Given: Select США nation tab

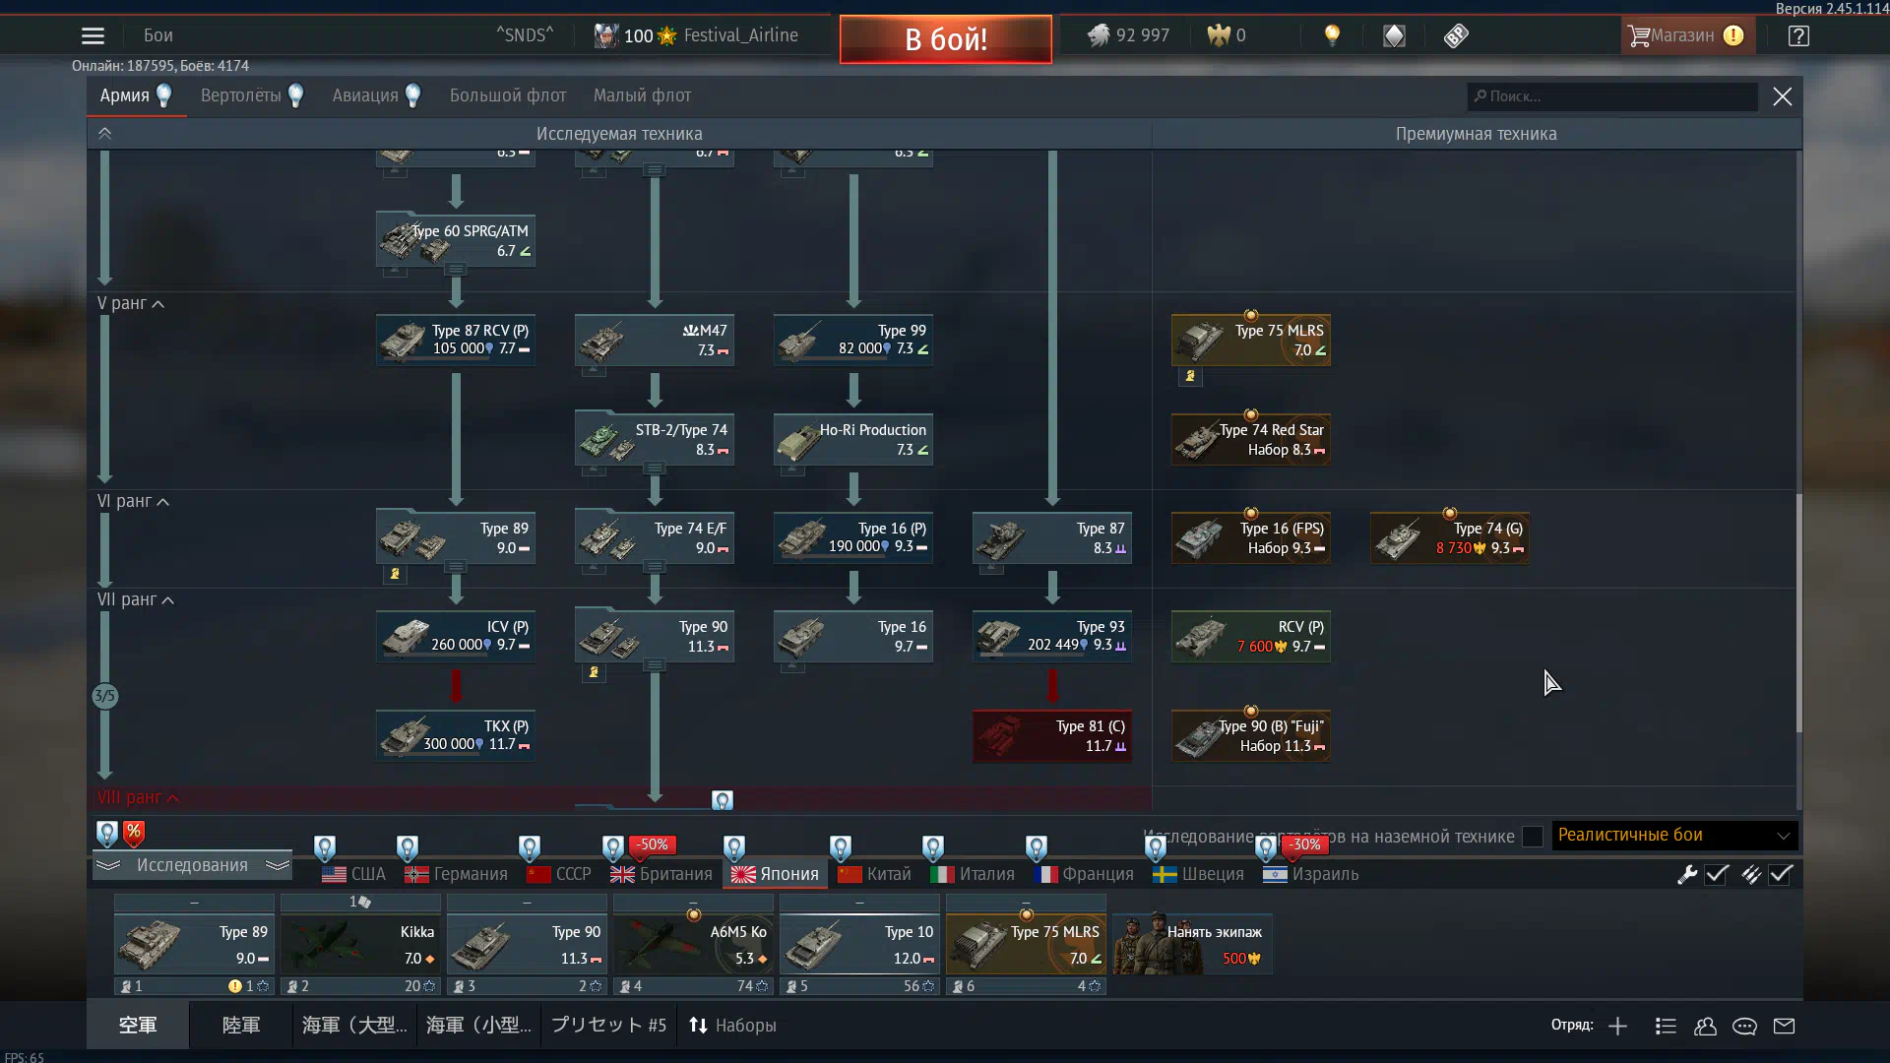Looking at the screenshot, I should click(x=354, y=874).
